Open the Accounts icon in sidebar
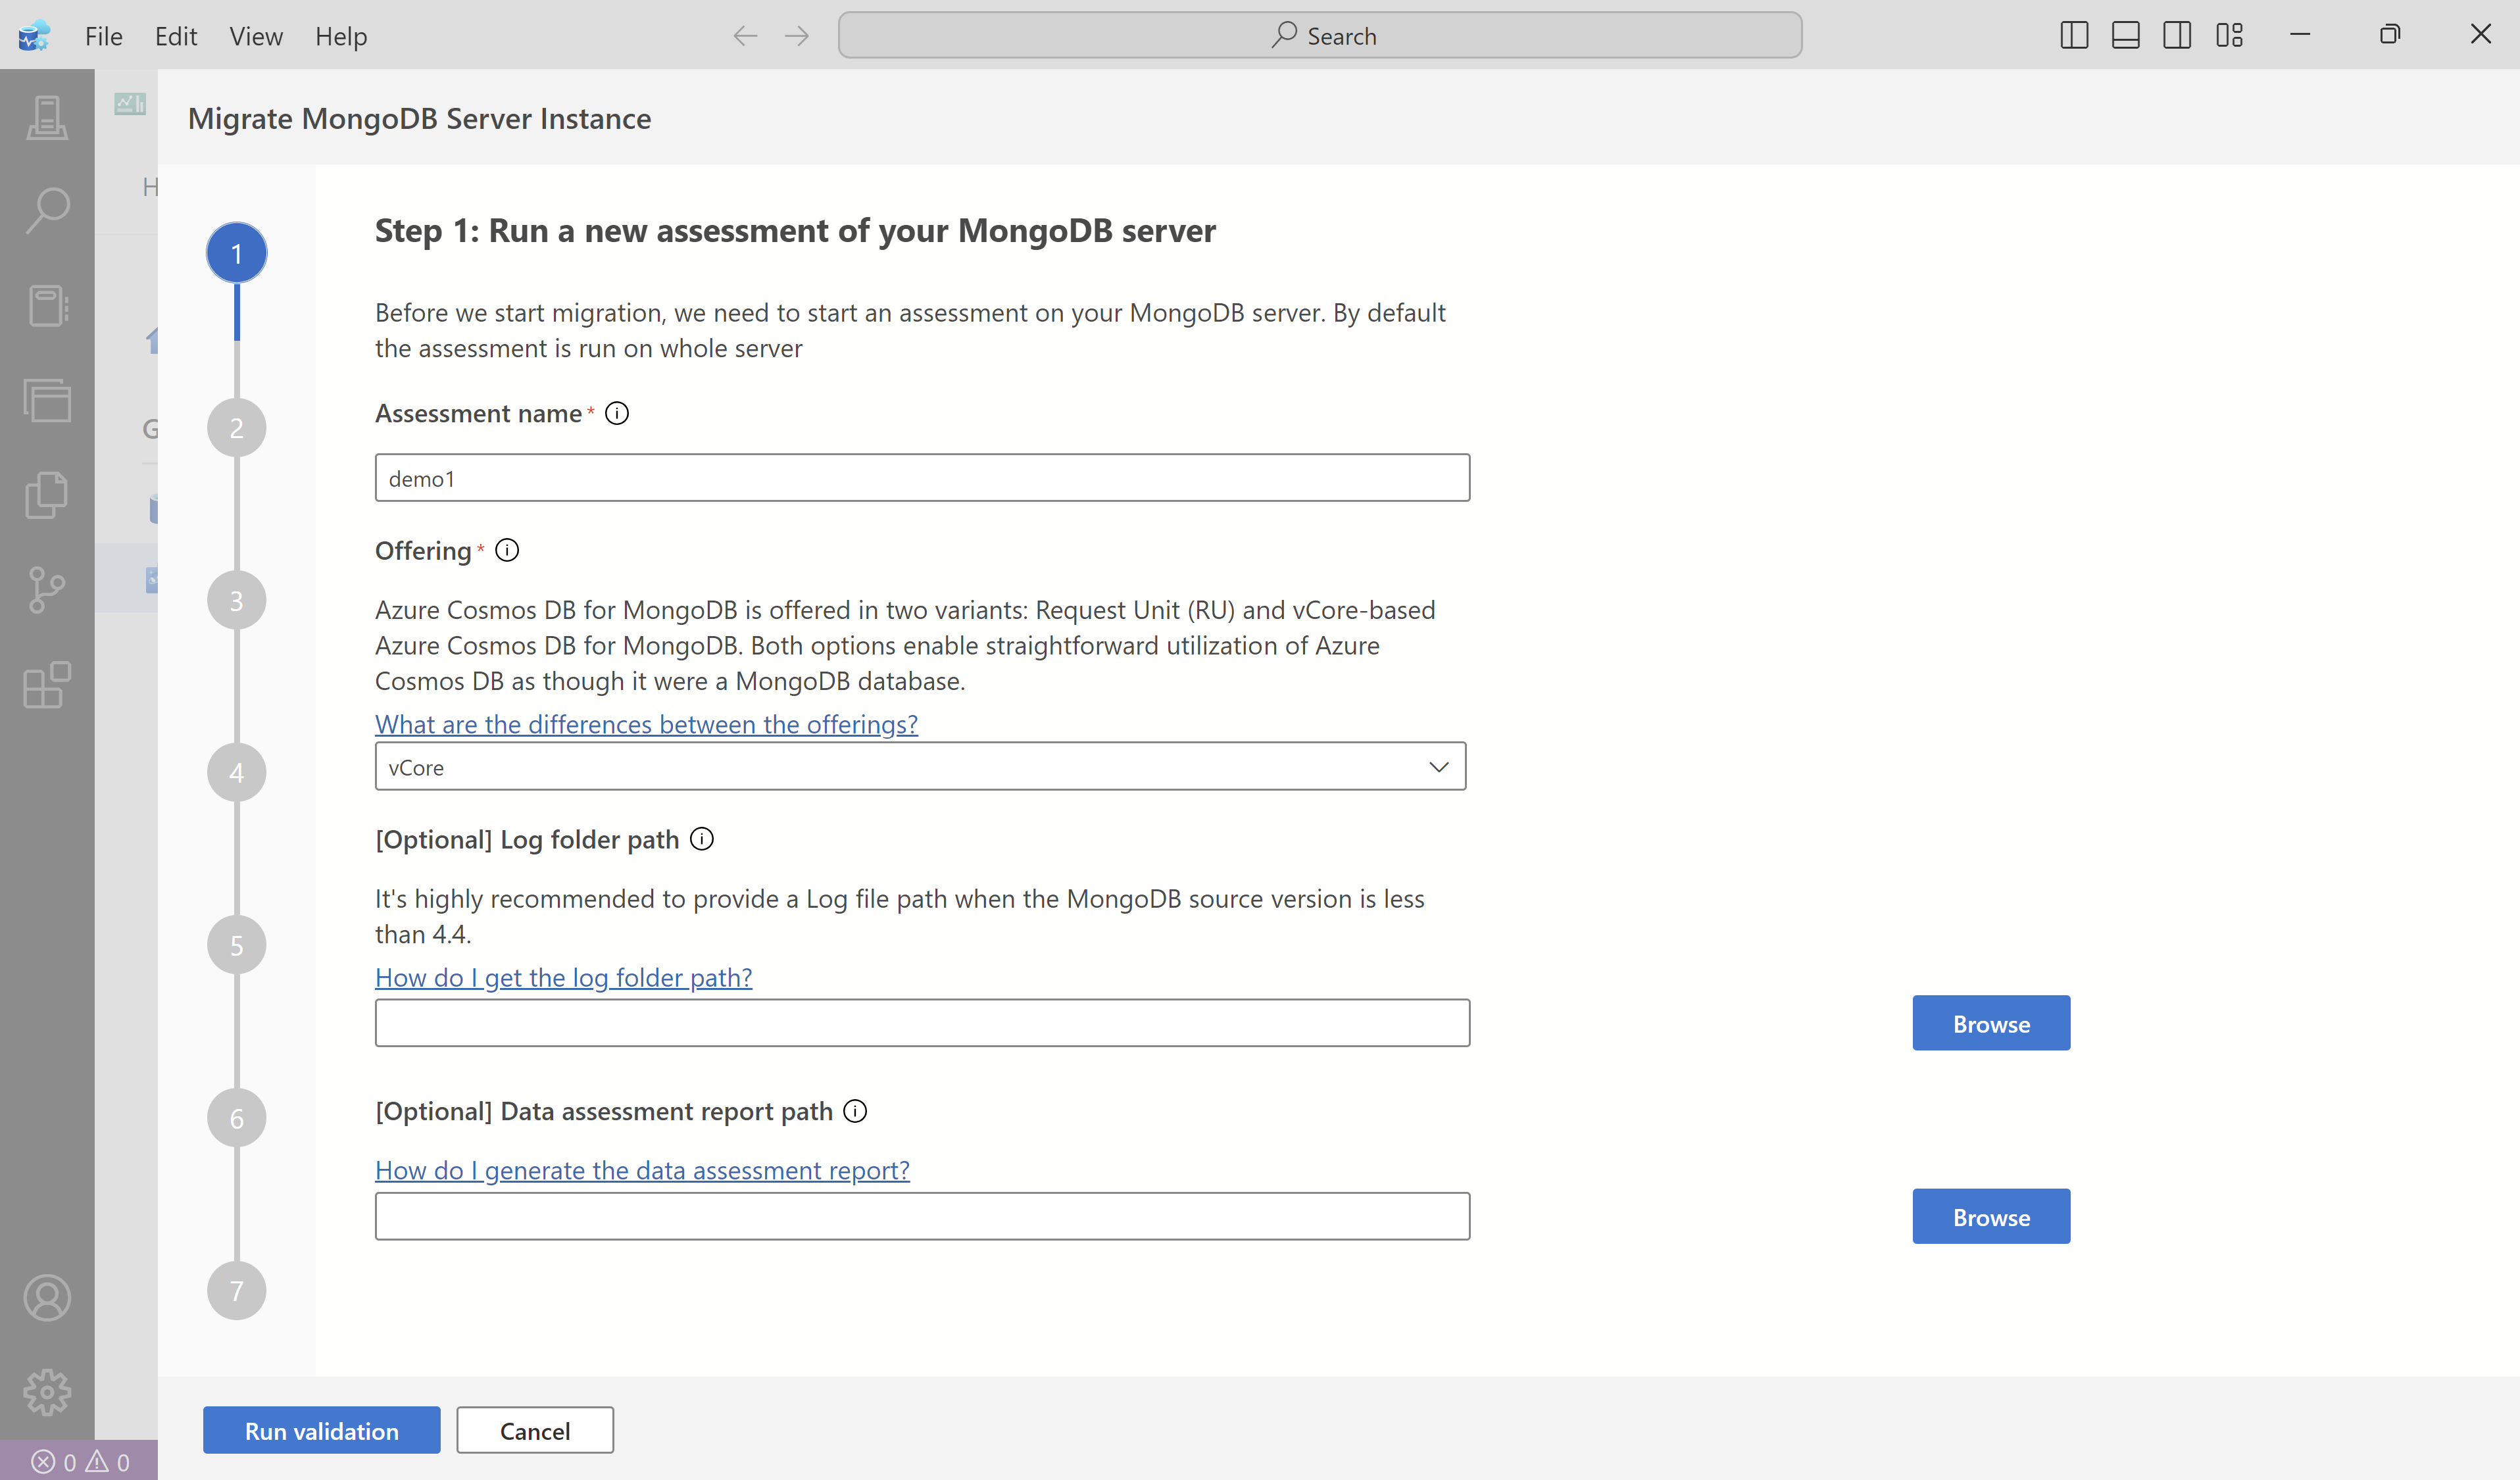 pyautogui.click(x=47, y=1298)
